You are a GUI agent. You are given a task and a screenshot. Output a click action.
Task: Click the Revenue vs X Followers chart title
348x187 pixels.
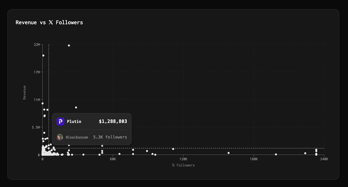(49, 22)
